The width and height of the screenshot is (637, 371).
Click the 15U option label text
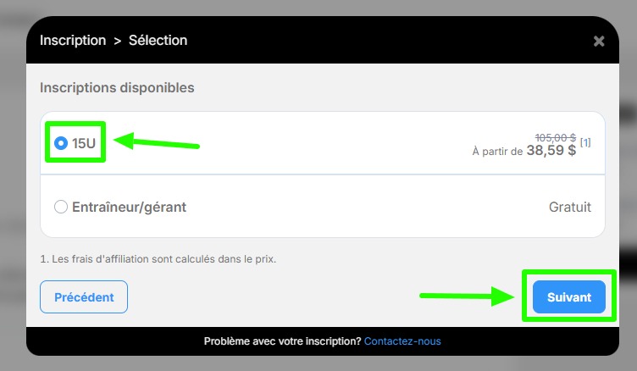point(84,143)
